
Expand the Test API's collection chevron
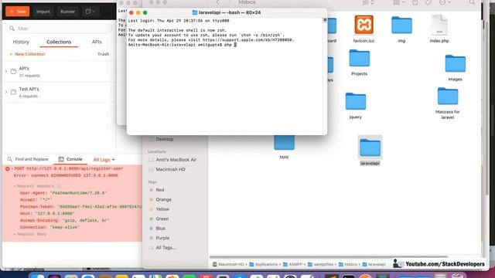[6, 92]
